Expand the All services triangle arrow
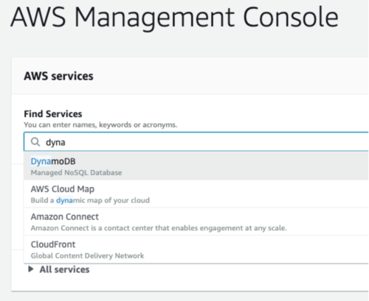The width and height of the screenshot is (369, 301). click(31, 269)
